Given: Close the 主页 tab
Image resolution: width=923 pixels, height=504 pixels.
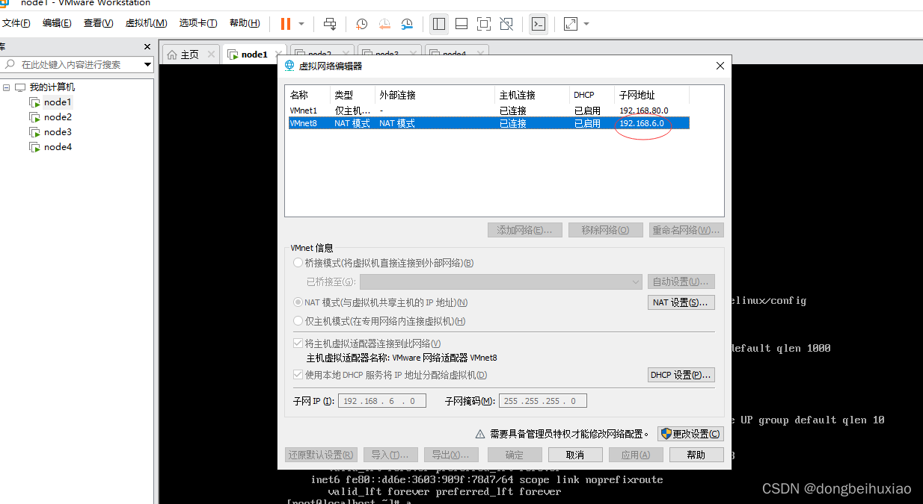Looking at the screenshot, I should [x=211, y=55].
